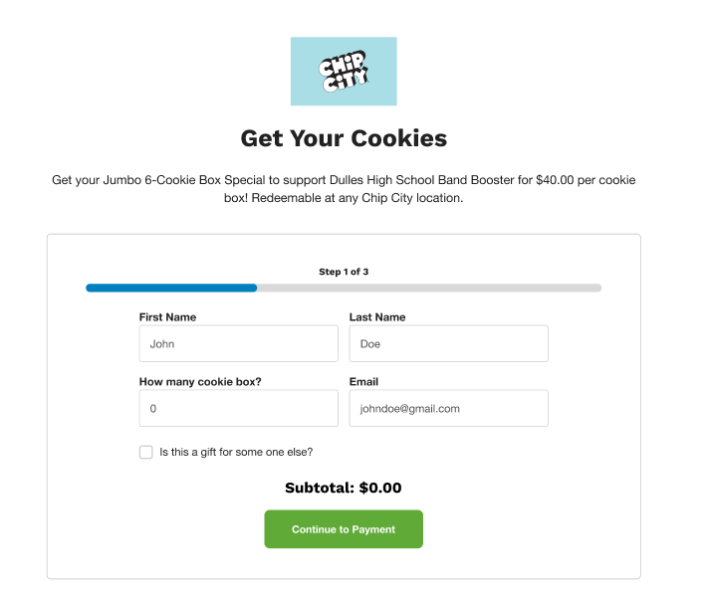This screenshot has height=602, width=710.
Task: Click the "Last Name" field label
Action: [377, 317]
